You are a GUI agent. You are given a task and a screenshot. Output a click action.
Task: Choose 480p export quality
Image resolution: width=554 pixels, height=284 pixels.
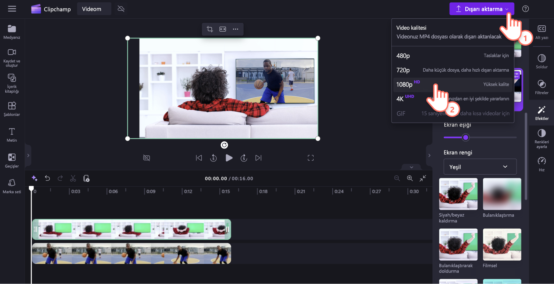click(453, 56)
